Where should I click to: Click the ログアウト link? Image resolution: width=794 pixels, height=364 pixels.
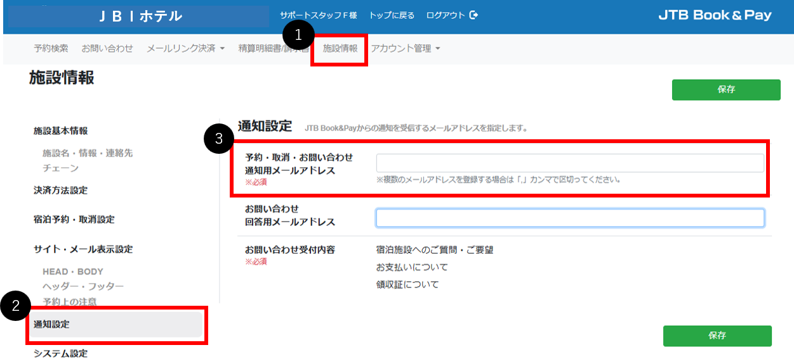click(x=446, y=15)
